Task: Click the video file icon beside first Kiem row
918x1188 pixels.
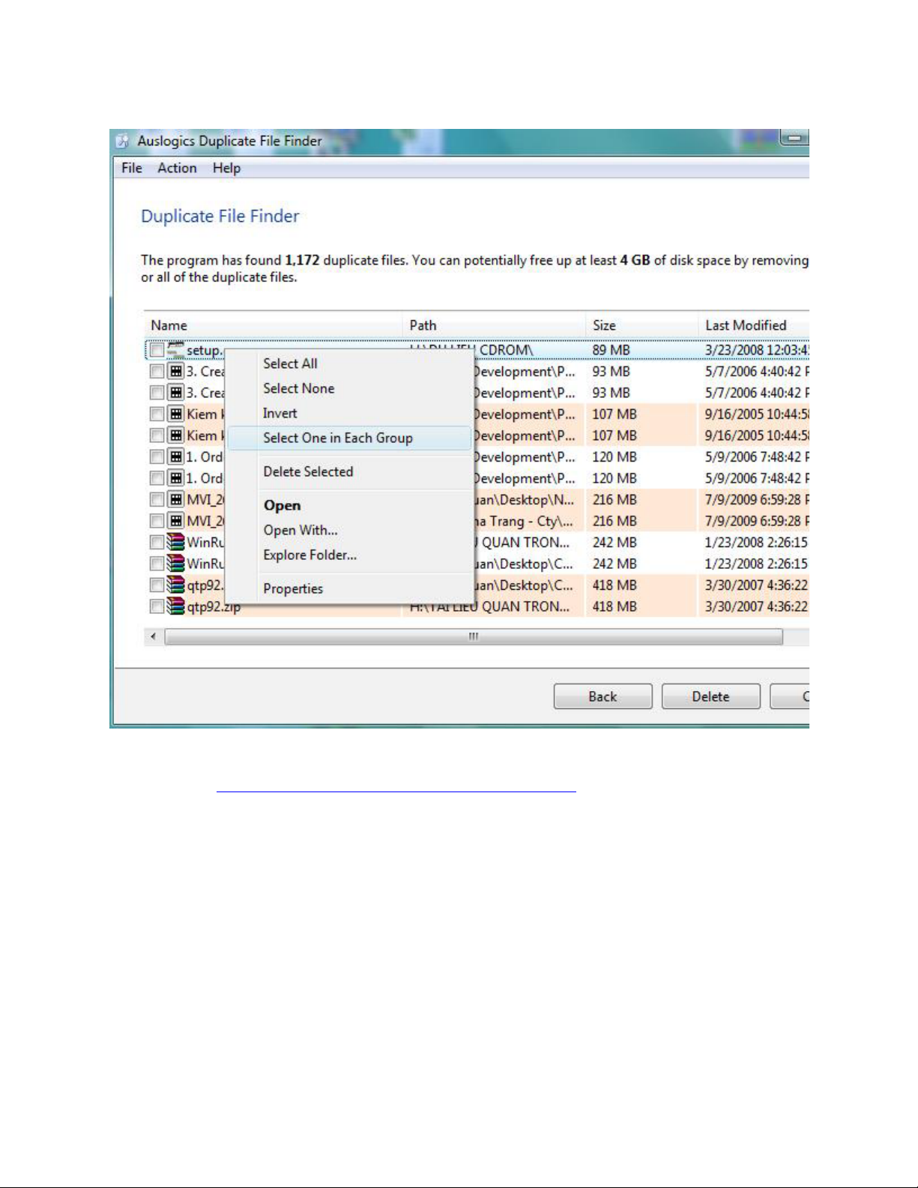Action: tap(175, 414)
